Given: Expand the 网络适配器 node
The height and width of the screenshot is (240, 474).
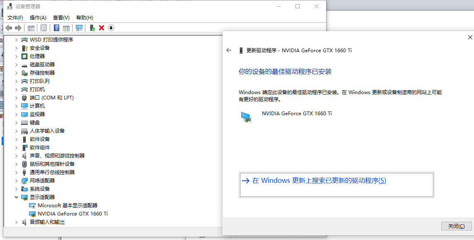Looking at the screenshot, I should [16, 180].
